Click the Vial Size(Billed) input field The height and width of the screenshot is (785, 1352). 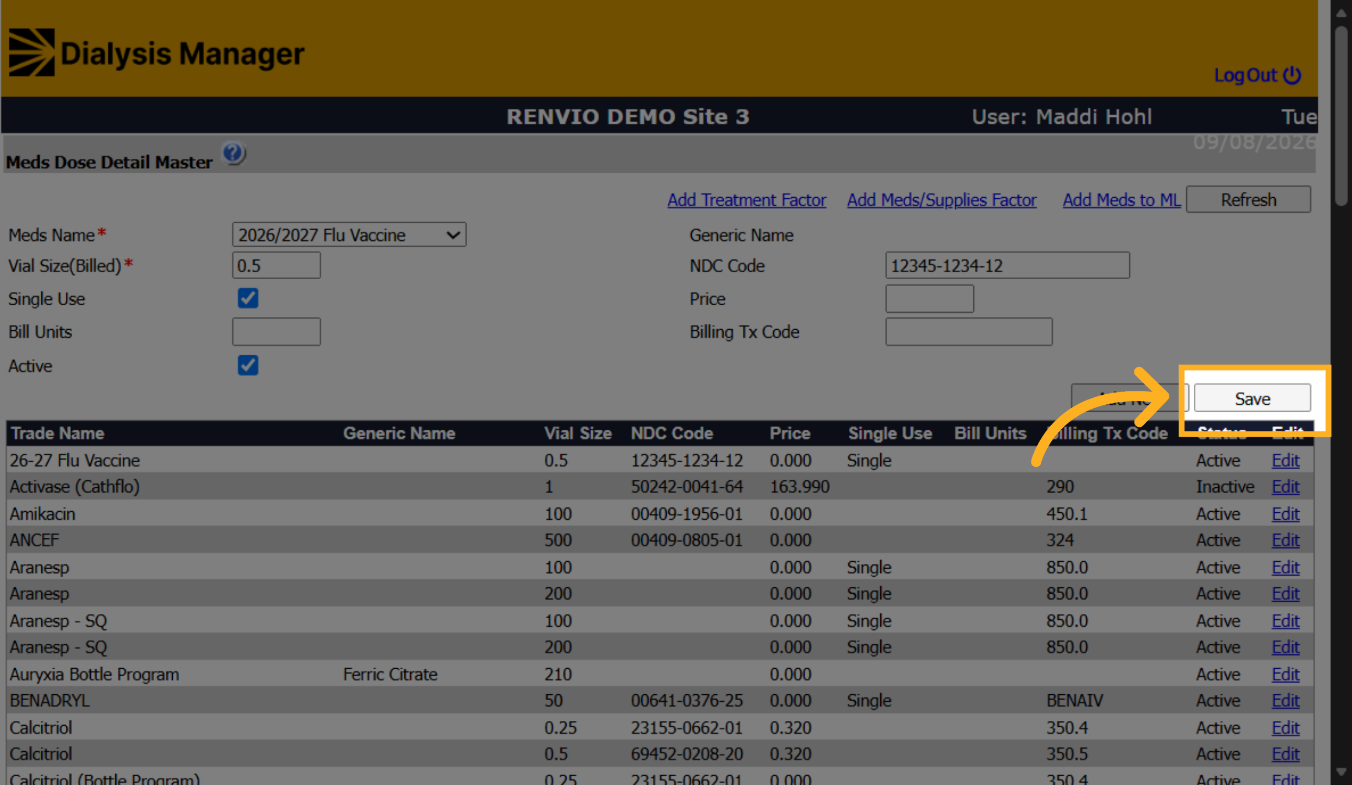point(276,265)
